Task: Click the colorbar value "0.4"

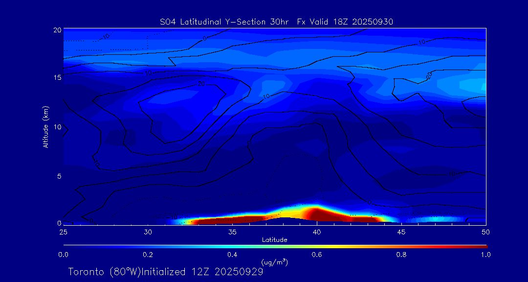Action: (x=232, y=255)
